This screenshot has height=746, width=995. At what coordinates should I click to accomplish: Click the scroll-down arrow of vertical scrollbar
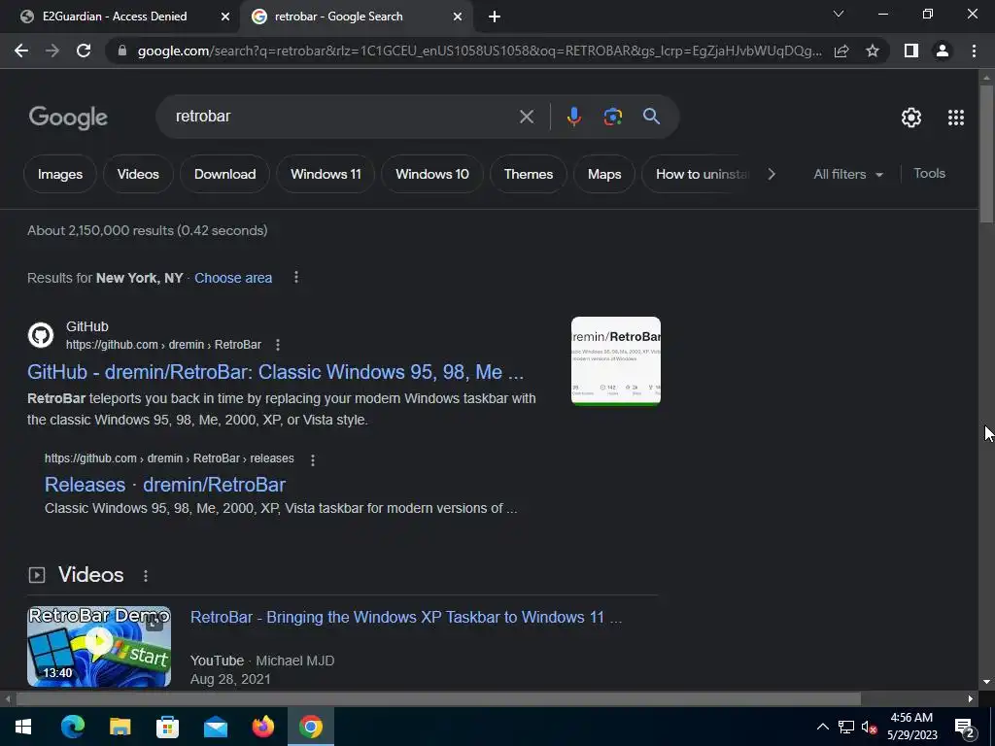[986, 683]
